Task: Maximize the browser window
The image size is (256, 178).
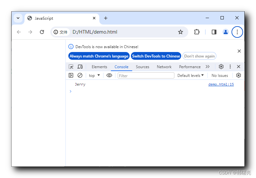Action: pyautogui.click(x=222, y=18)
